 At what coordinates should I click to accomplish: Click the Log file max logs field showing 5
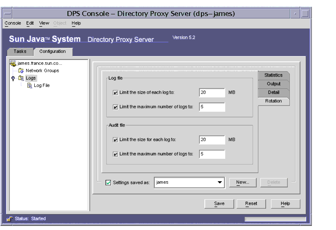pos(212,107)
